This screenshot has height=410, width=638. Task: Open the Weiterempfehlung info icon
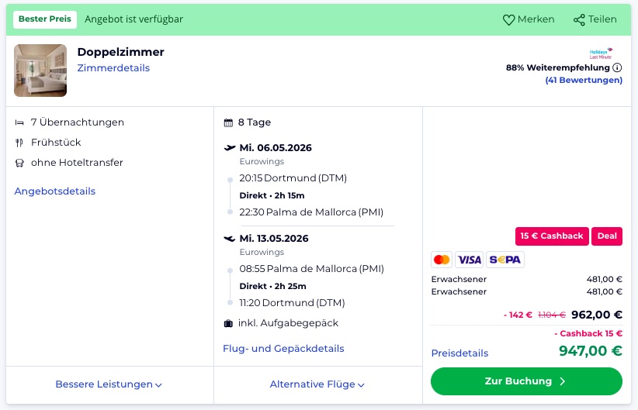[617, 68]
